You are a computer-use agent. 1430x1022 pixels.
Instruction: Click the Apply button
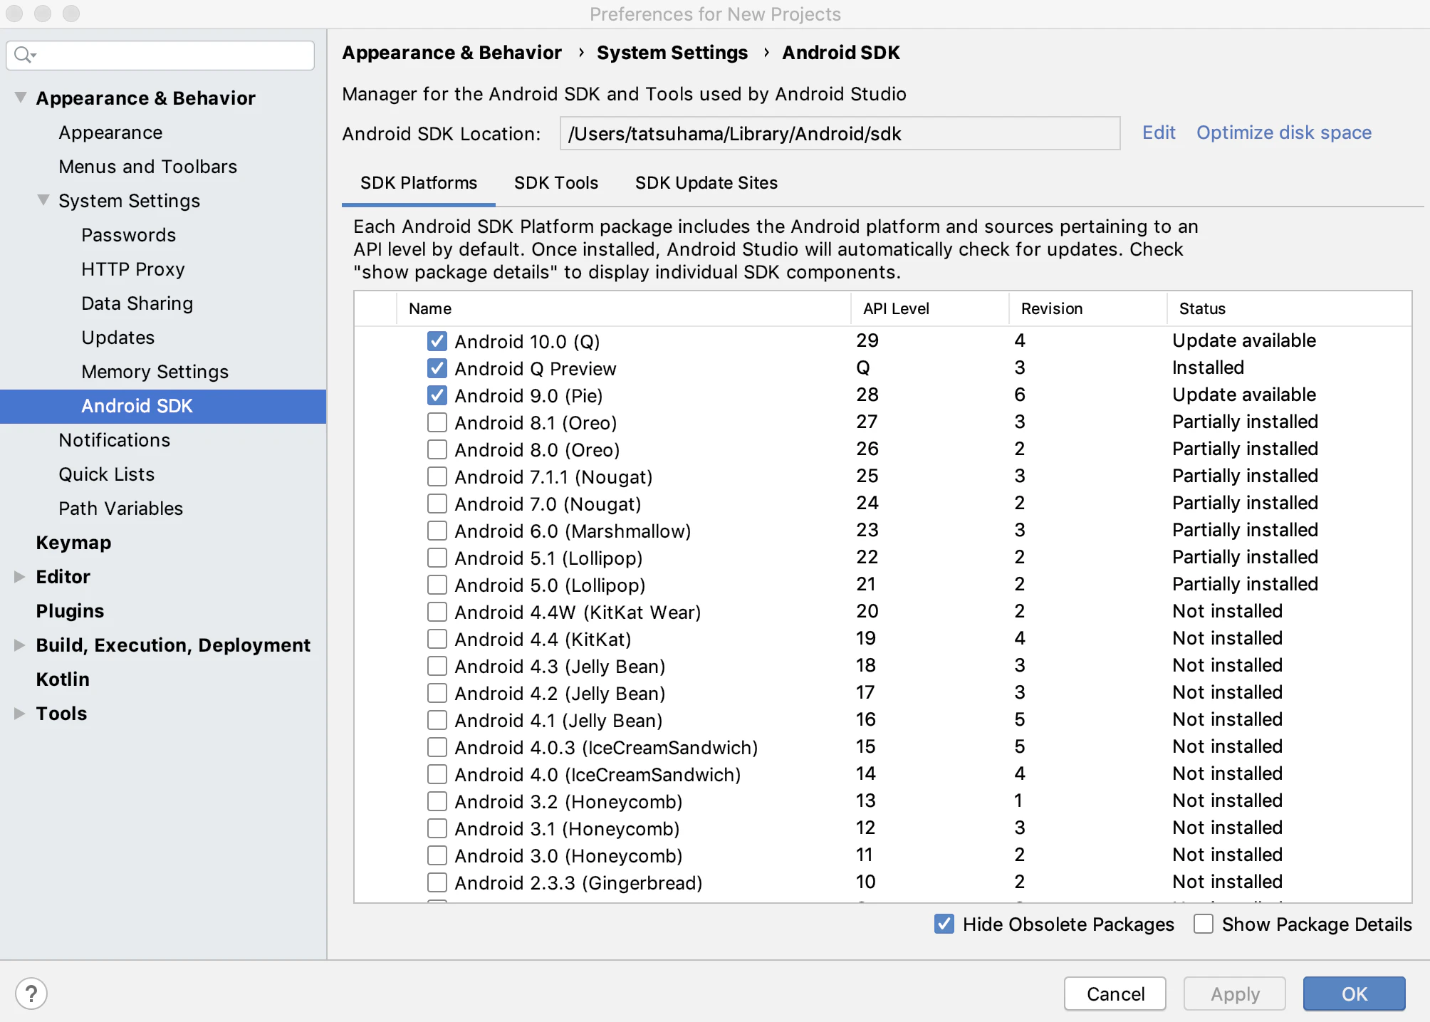click(1235, 994)
